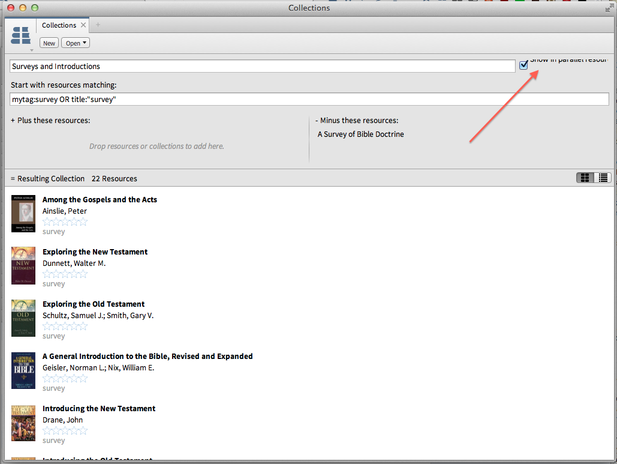The width and height of the screenshot is (617, 464).
Task: Click survey tag under Introducing the New Testament
Action: coord(53,441)
